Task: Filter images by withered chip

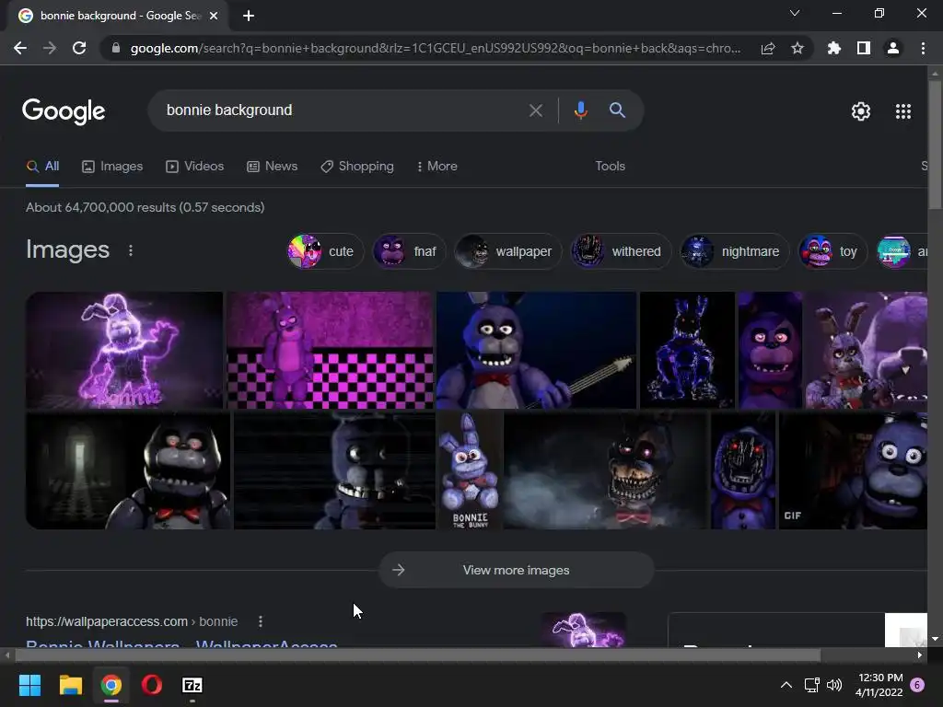Action: pos(620,251)
